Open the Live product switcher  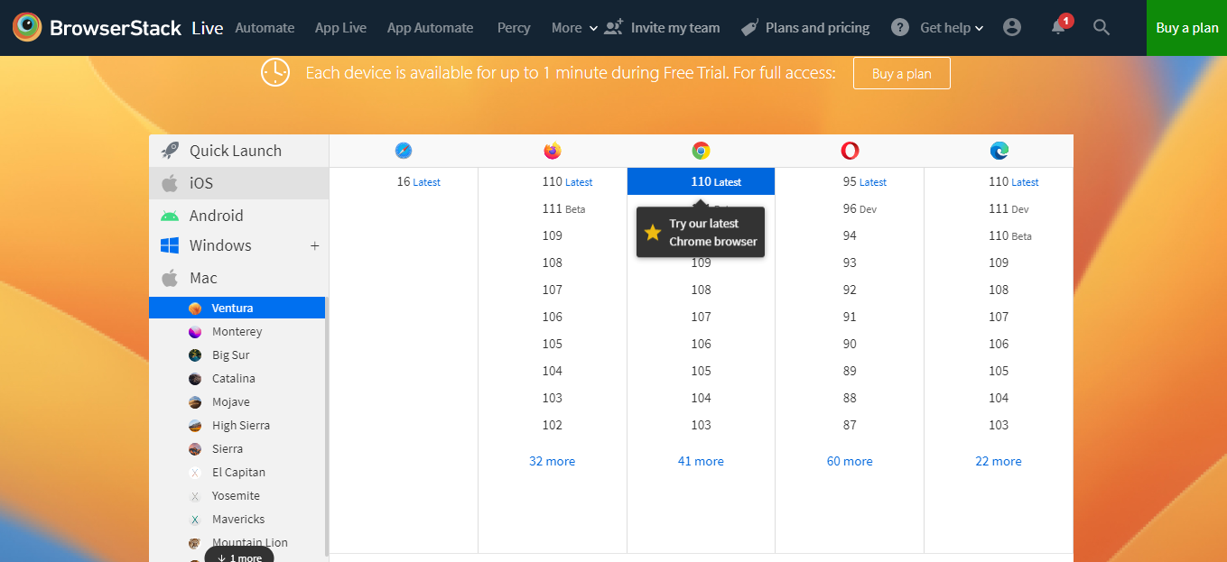208,28
